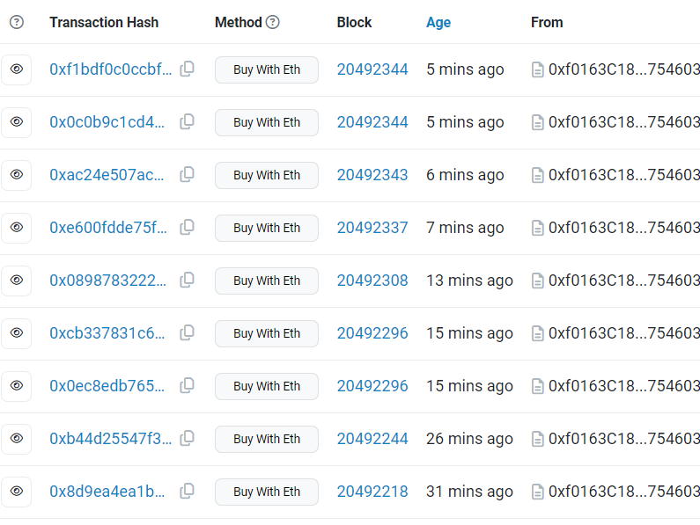Preview transaction 0xf1bdf0c0ccbf with eye icon
The image size is (700, 525).
point(16,69)
